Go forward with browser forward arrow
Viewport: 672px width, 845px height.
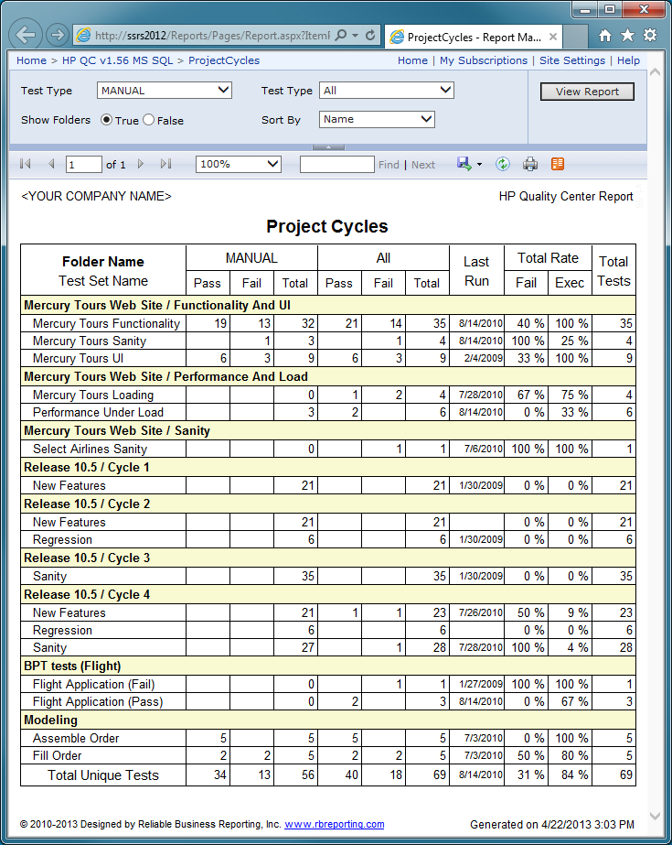(x=57, y=36)
